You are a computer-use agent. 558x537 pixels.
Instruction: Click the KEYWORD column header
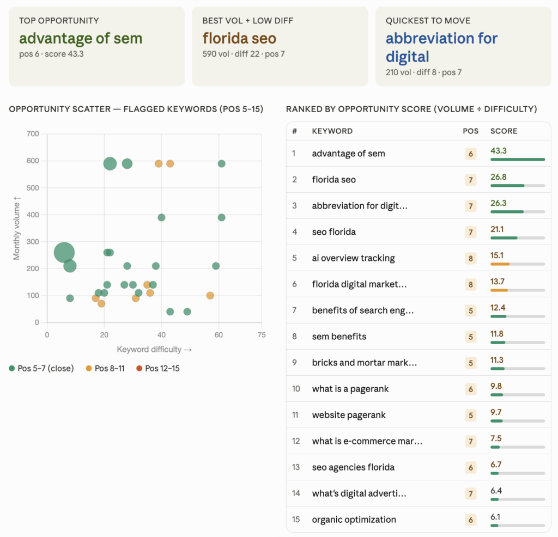pos(332,131)
